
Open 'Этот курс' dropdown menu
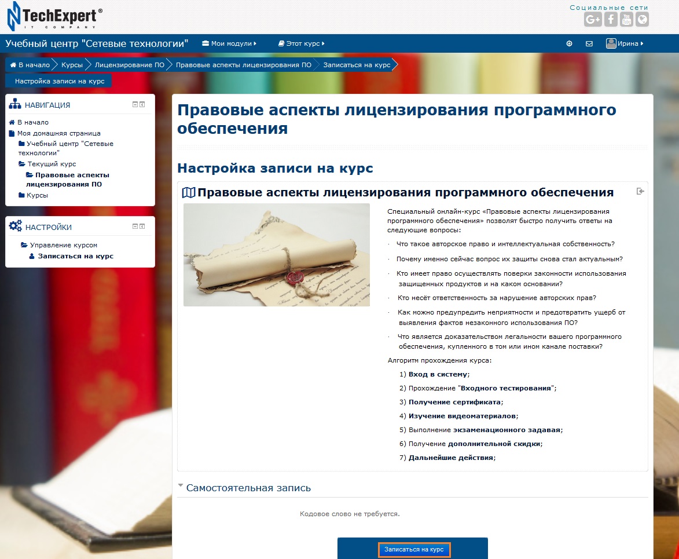301,43
